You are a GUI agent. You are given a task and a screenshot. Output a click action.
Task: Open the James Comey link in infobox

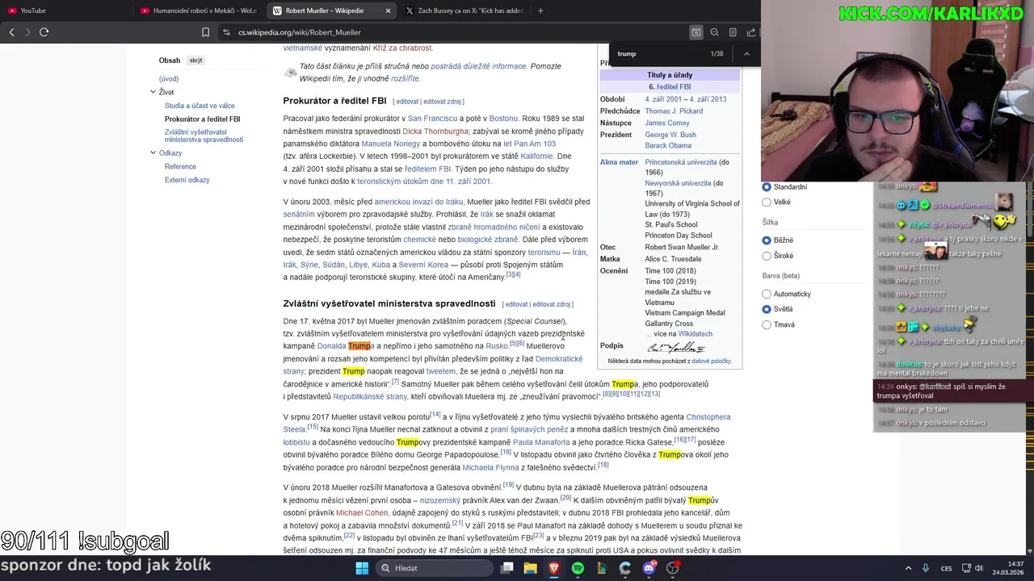tap(667, 123)
